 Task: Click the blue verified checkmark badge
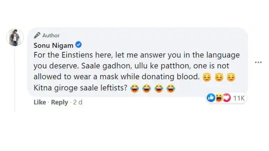(78, 45)
